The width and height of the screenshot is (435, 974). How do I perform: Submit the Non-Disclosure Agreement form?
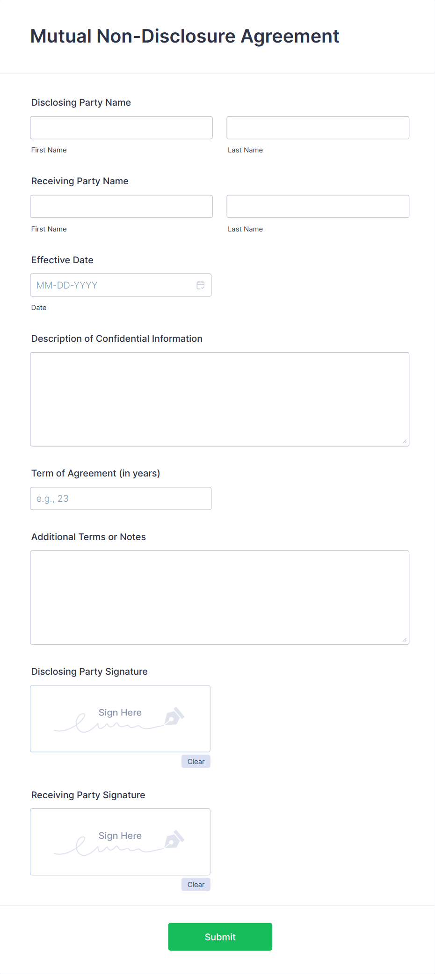tap(220, 937)
